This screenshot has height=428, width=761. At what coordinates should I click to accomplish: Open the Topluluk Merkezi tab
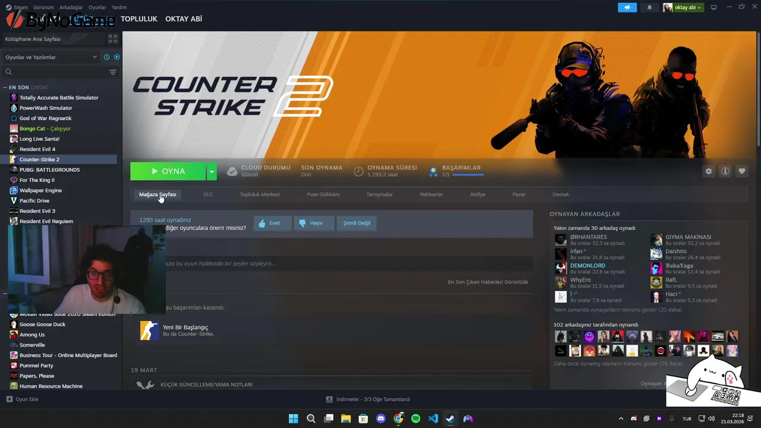coord(260,194)
